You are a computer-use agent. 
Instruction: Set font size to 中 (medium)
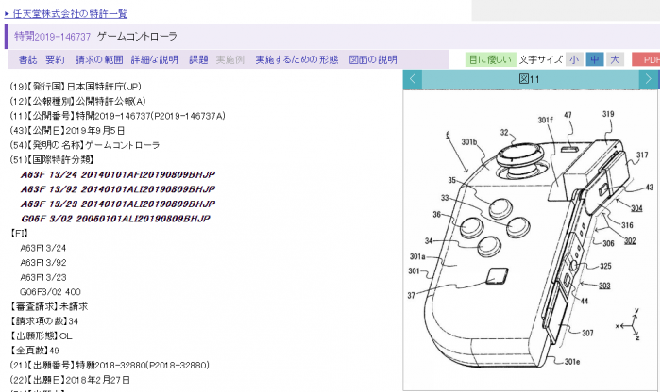point(594,59)
